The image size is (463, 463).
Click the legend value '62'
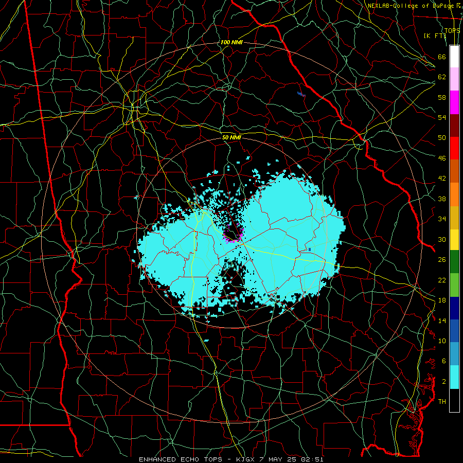click(x=442, y=77)
